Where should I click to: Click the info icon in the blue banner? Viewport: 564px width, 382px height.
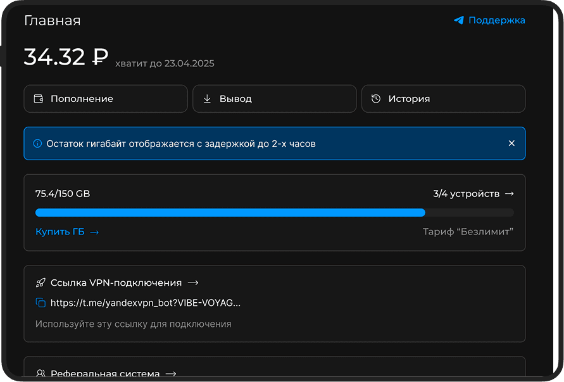37,144
